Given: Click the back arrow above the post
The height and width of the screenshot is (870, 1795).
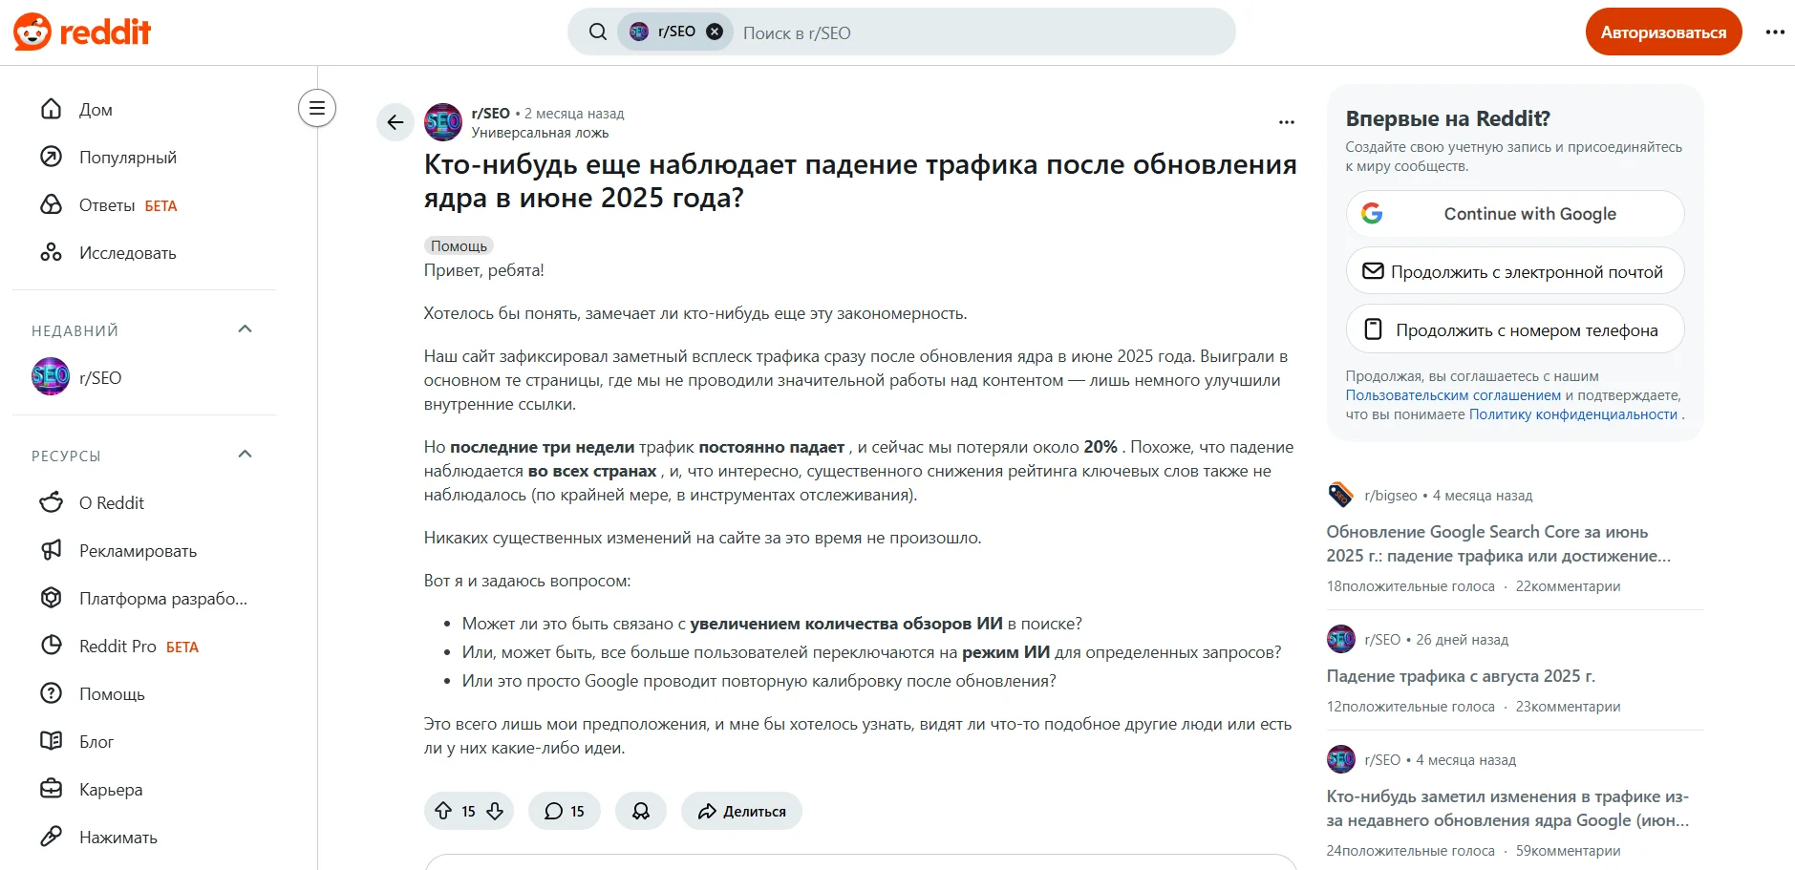Looking at the screenshot, I should pos(395,121).
